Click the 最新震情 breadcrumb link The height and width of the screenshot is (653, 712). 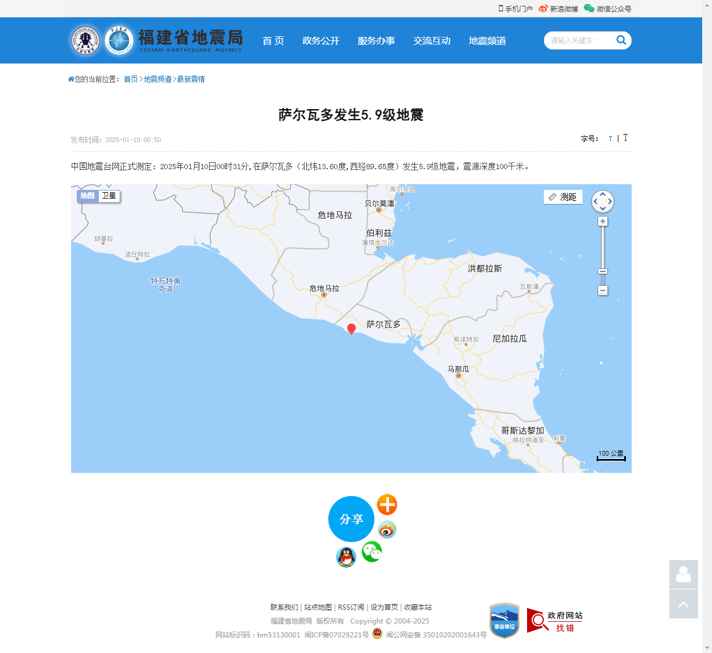coord(191,79)
